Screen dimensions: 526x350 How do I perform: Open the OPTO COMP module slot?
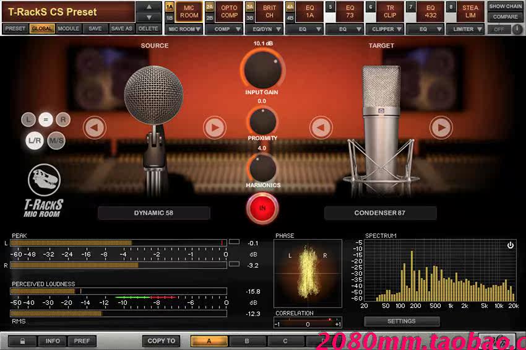229,12
